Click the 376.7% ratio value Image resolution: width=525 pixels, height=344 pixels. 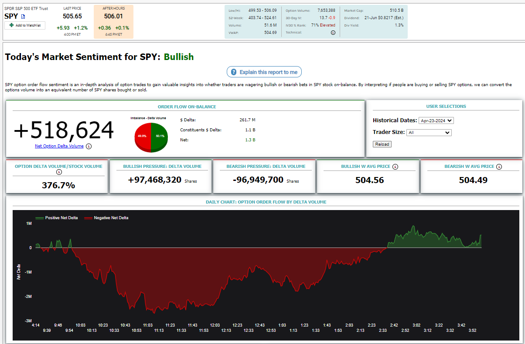58,185
